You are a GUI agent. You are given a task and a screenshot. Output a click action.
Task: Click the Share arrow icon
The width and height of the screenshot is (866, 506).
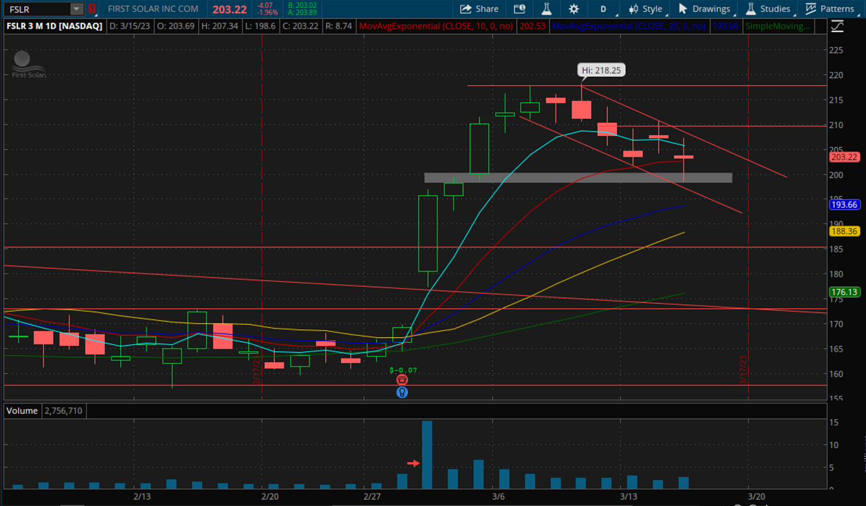click(x=466, y=9)
